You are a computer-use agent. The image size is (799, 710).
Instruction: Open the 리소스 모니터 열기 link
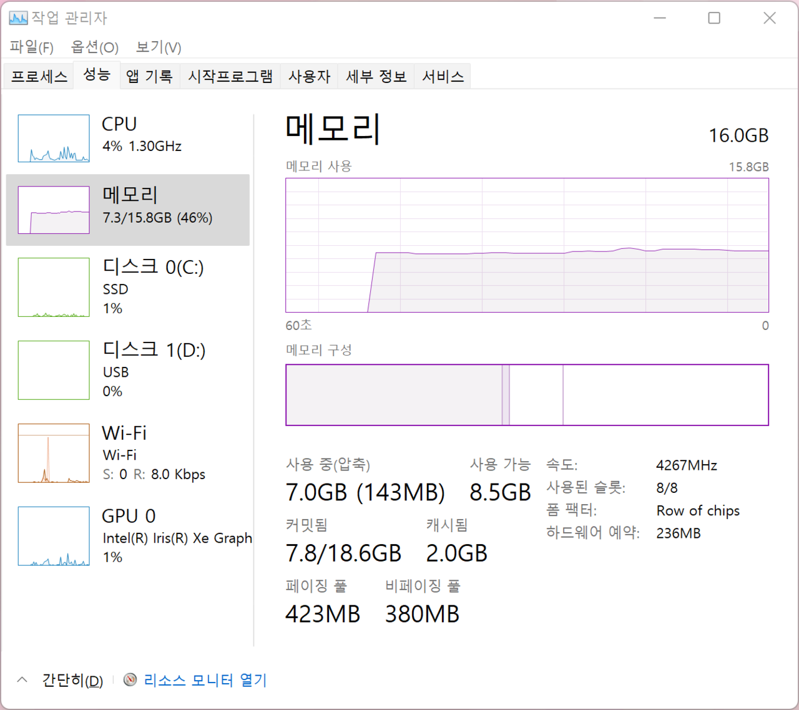click(205, 679)
